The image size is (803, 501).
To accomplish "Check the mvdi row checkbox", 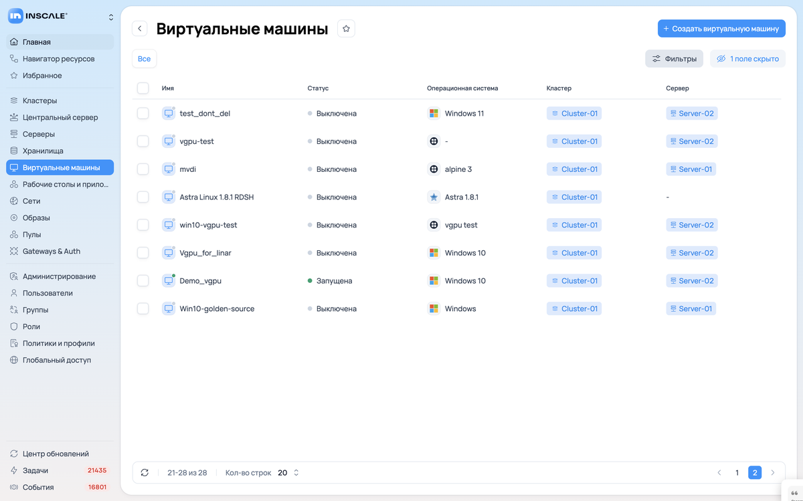I will (143, 169).
